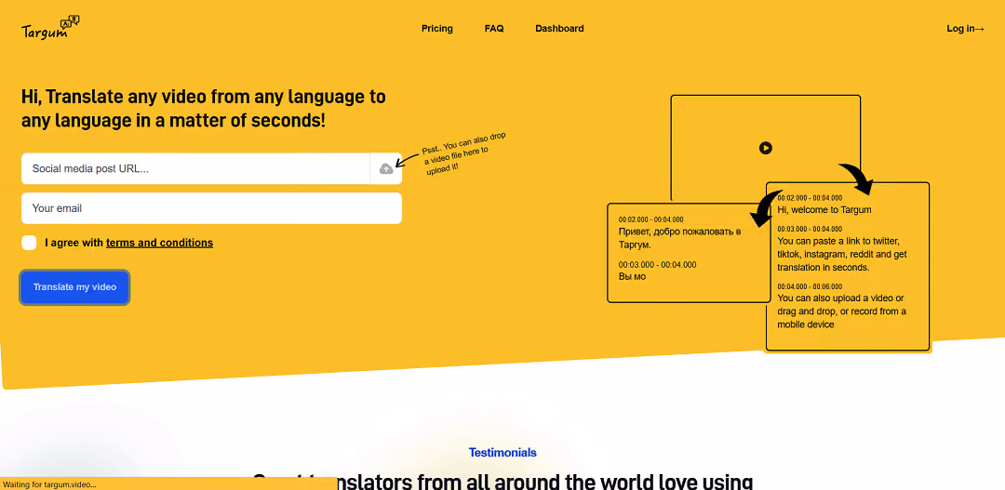Click the Russian 'Привет, добро пожаловать' subtitle text

coord(679,238)
